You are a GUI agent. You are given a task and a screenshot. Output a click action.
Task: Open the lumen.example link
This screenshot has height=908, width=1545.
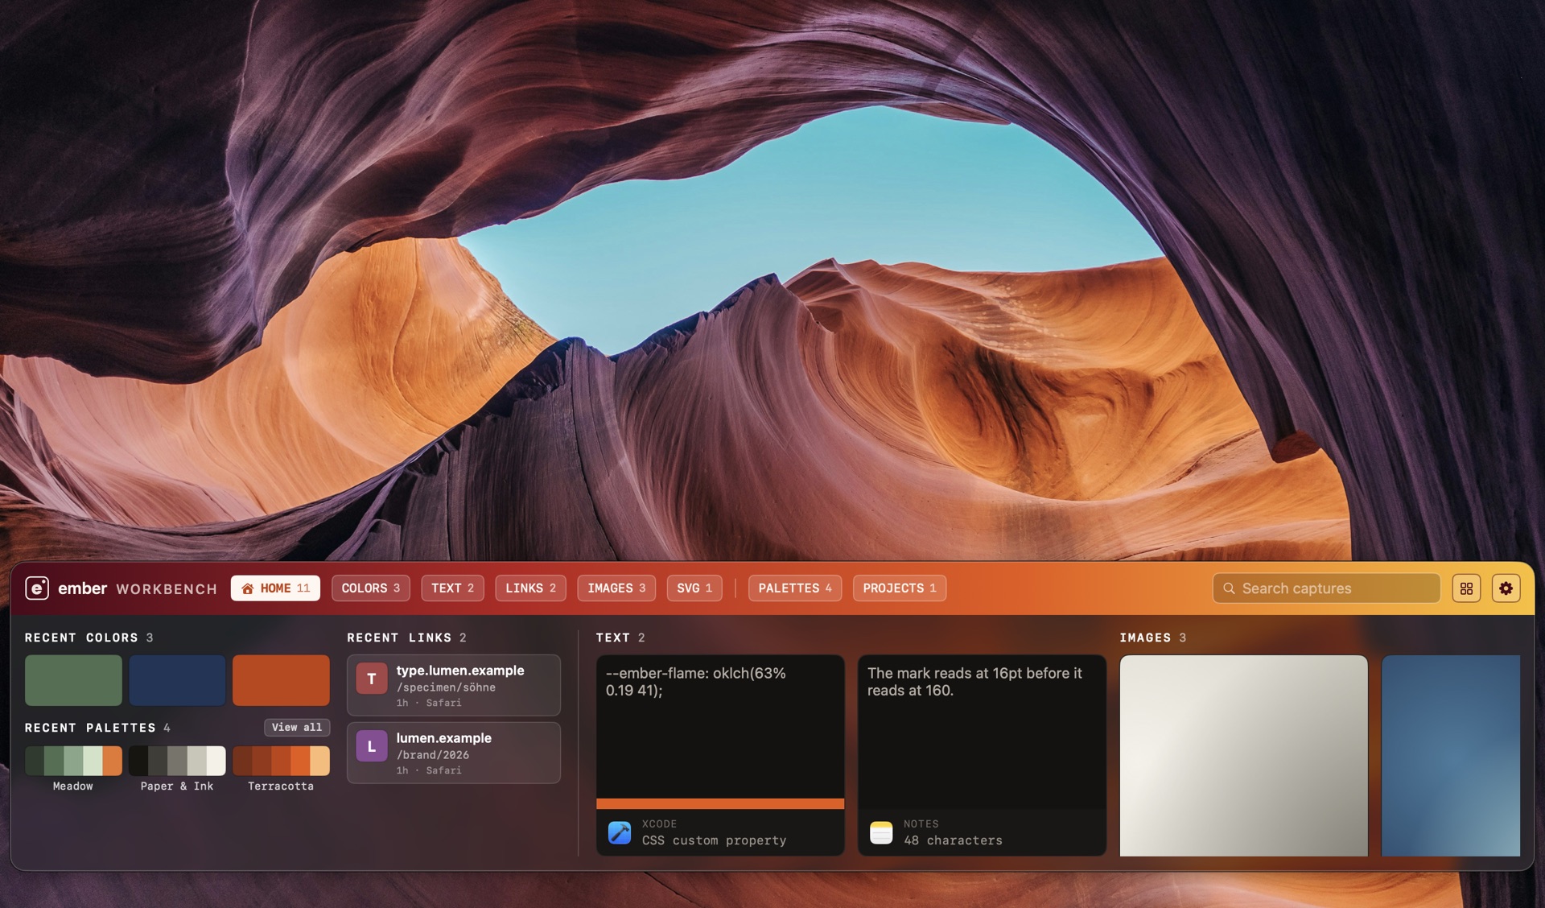(x=454, y=753)
